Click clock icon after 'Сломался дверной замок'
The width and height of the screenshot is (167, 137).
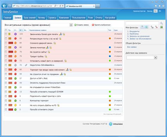(x=55, y=43)
